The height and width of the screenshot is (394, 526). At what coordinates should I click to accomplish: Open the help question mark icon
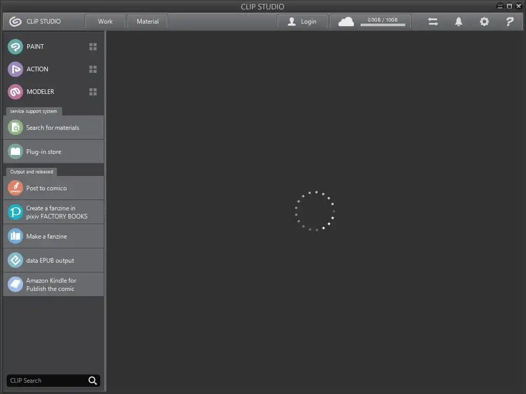click(510, 22)
